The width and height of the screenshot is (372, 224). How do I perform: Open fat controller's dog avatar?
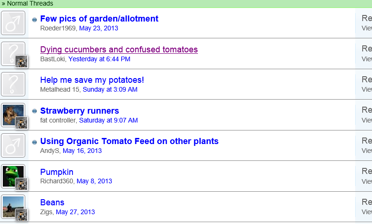(9, 112)
